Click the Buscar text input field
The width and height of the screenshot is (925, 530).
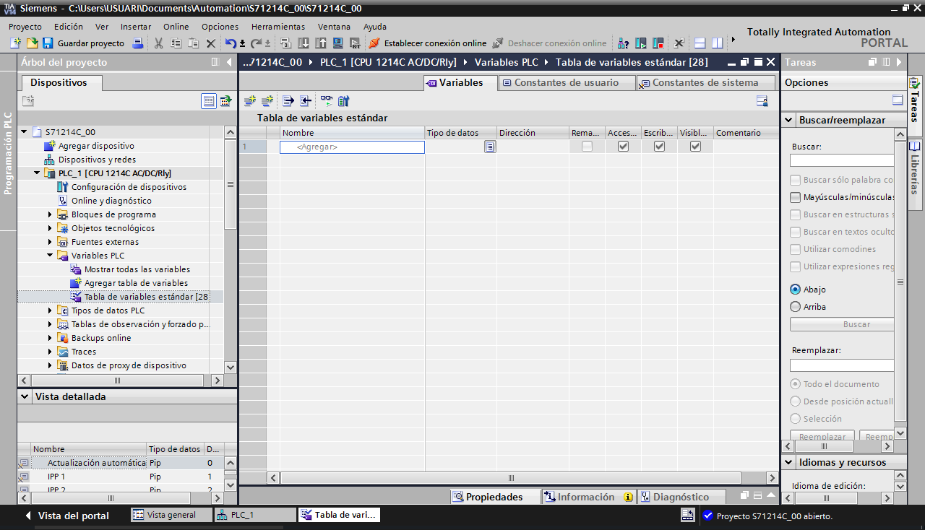click(842, 160)
